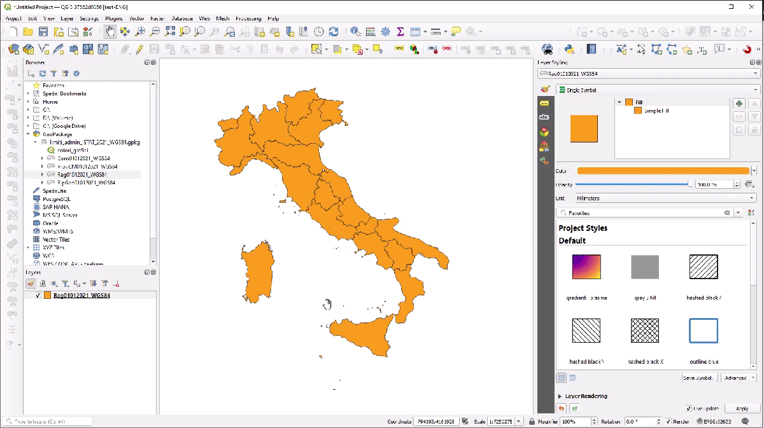Click the Refresh map icon

click(334, 31)
